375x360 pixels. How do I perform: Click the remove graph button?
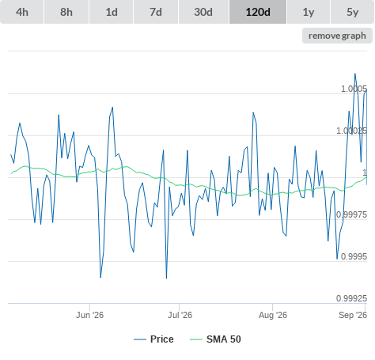pos(337,36)
